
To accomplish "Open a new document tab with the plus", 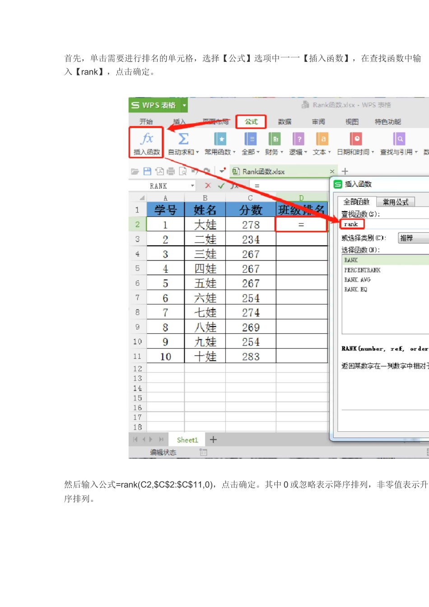I will pos(345,171).
